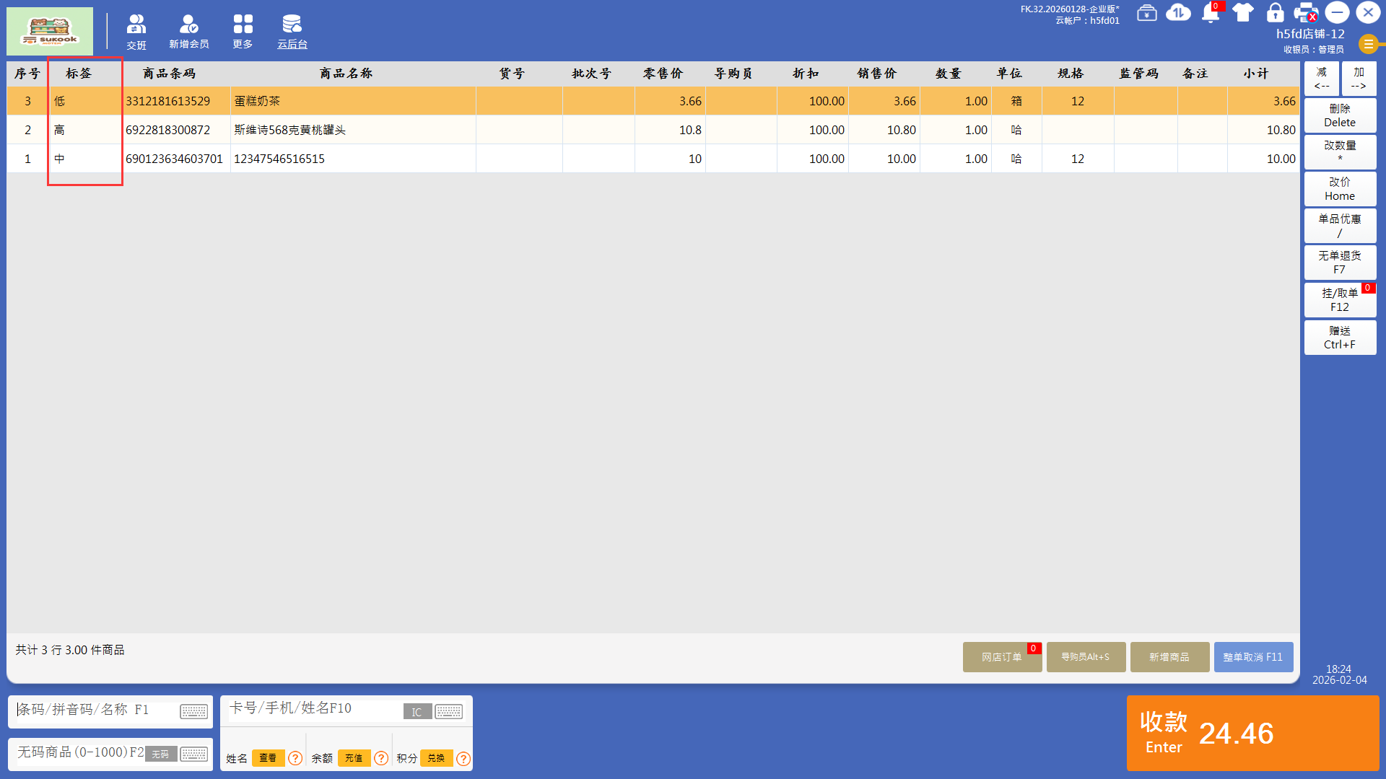Click the cloud sync icon
This screenshot has height=779, width=1386.
(1178, 13)
